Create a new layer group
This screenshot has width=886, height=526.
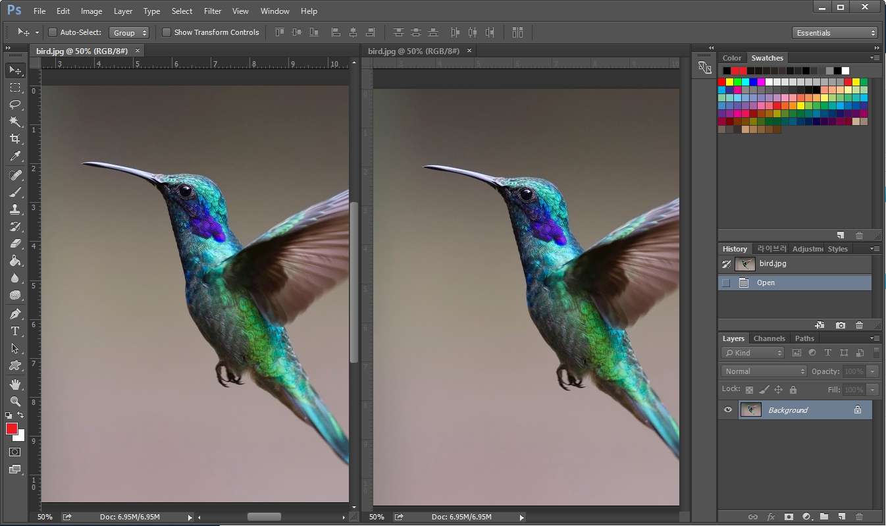[823, 517]
